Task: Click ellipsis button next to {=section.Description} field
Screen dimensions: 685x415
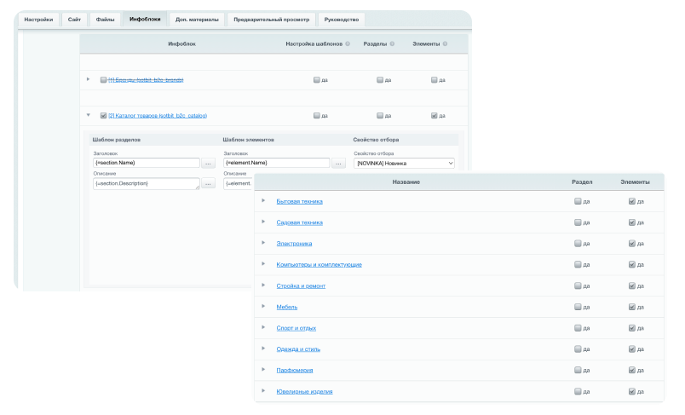Action: (x=208, y=183)
